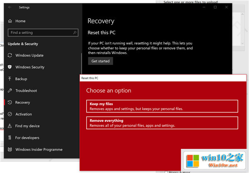Click the Troubleshoot wrench icon
This screenshot has height=173, width=249.
point(10,91)
